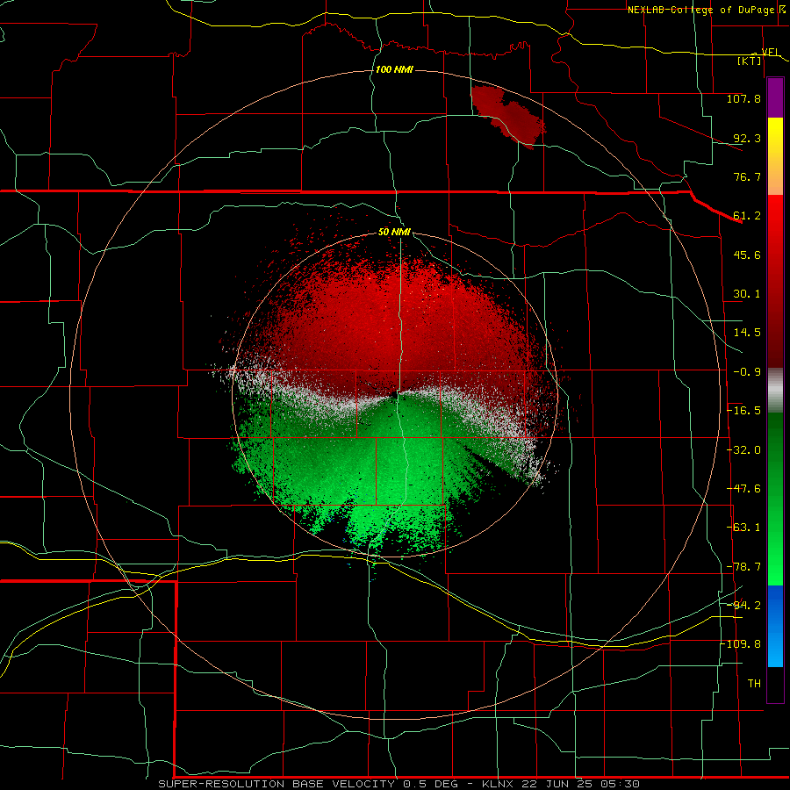Viewport: 790px width, 790px height.
Task: Select the red segment of the color scale
Action: pyautogui.click(x=775, y=282)
